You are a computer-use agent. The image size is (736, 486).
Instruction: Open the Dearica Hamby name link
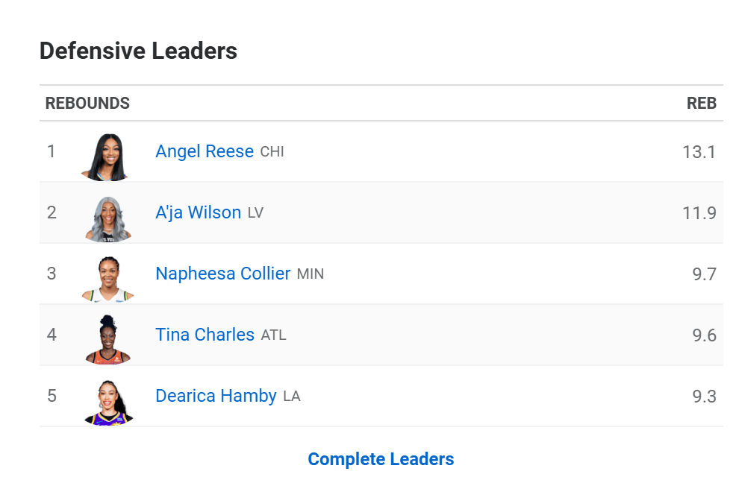coord(216,396)
